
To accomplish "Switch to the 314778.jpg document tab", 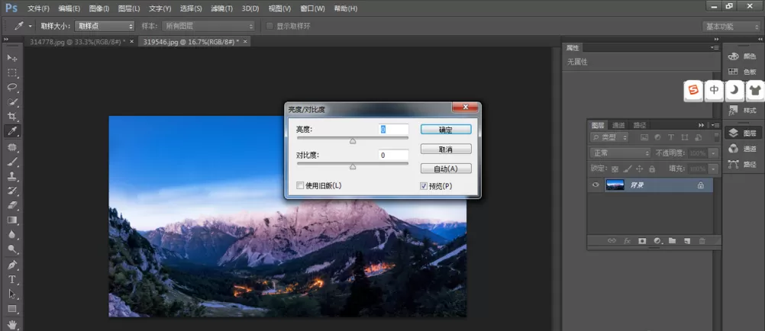I will pyautogui.click(x=78, y=42).
